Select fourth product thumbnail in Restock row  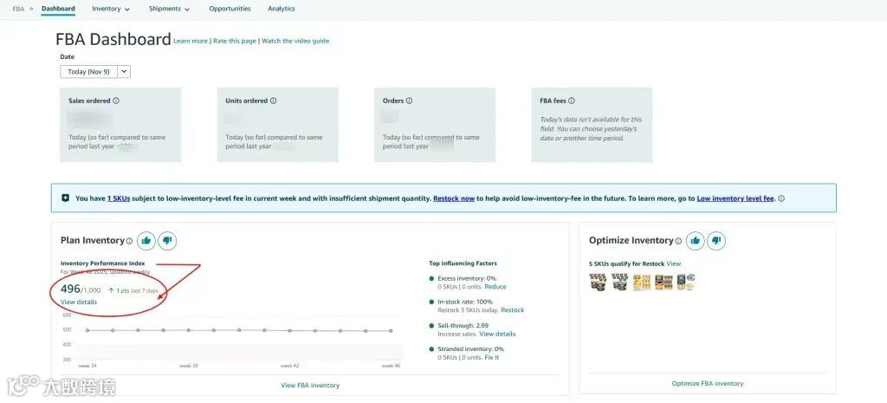(x=664, y=282)
